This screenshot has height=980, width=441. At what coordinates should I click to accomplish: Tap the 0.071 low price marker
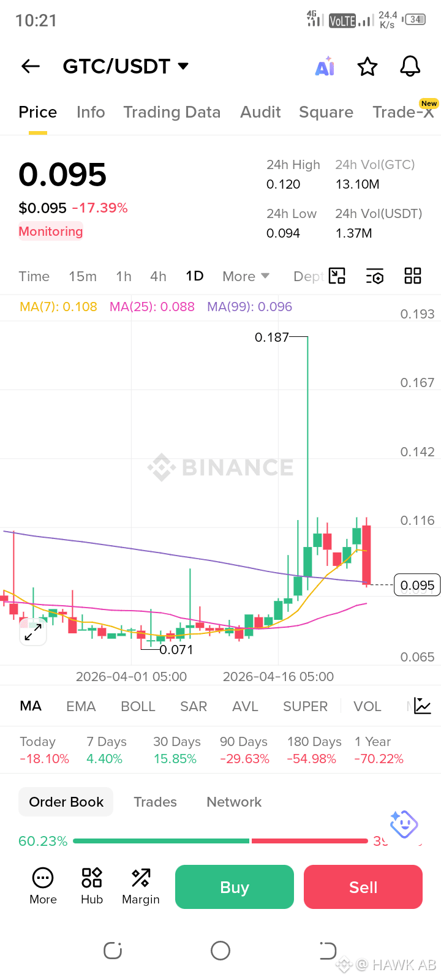click(176, 650)
